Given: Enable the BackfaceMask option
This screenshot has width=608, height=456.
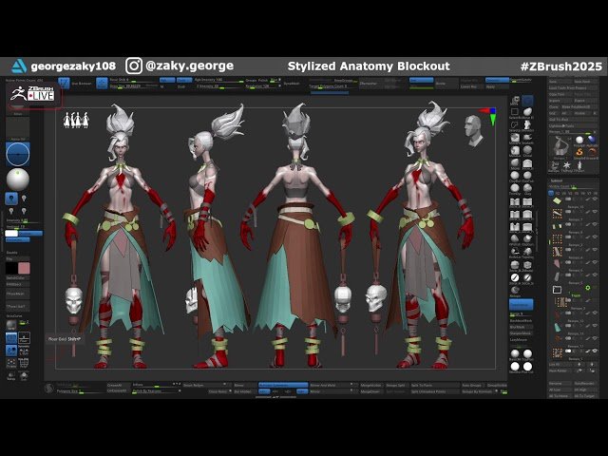Looking at the screenshot, I should click(522, 321).
